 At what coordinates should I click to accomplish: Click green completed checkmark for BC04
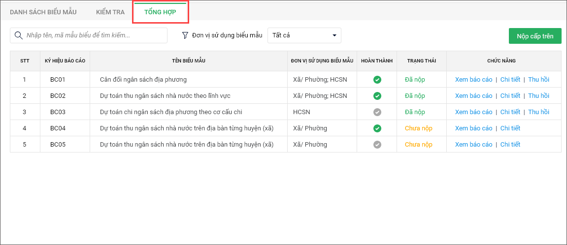377,128
